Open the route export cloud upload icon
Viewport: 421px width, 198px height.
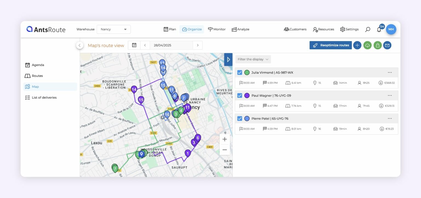(x=367, y=45)
